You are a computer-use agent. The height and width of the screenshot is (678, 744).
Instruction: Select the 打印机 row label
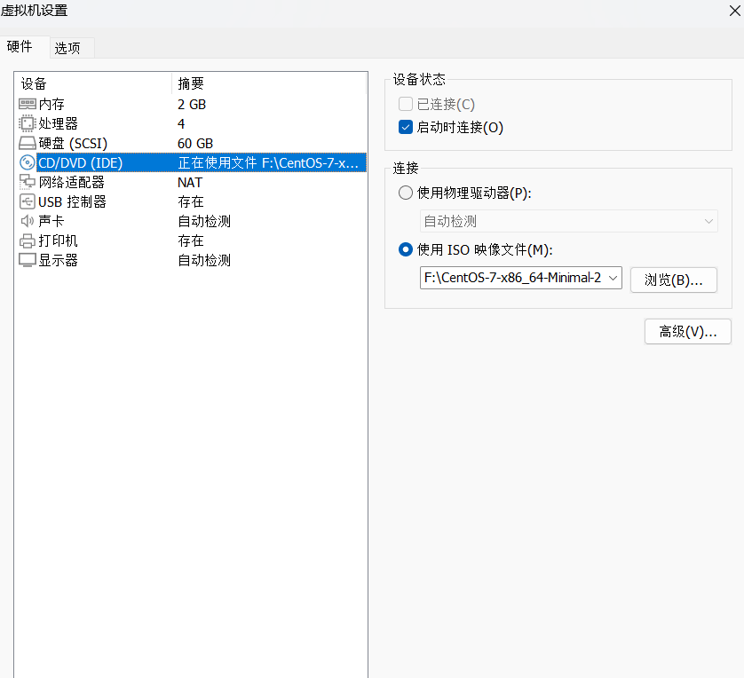click(x=58, y=240)
